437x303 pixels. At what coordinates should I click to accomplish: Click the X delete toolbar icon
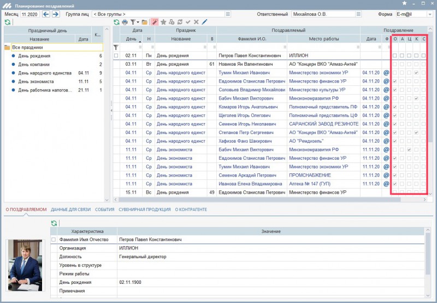pyautogui.click(x=196, y=22)
